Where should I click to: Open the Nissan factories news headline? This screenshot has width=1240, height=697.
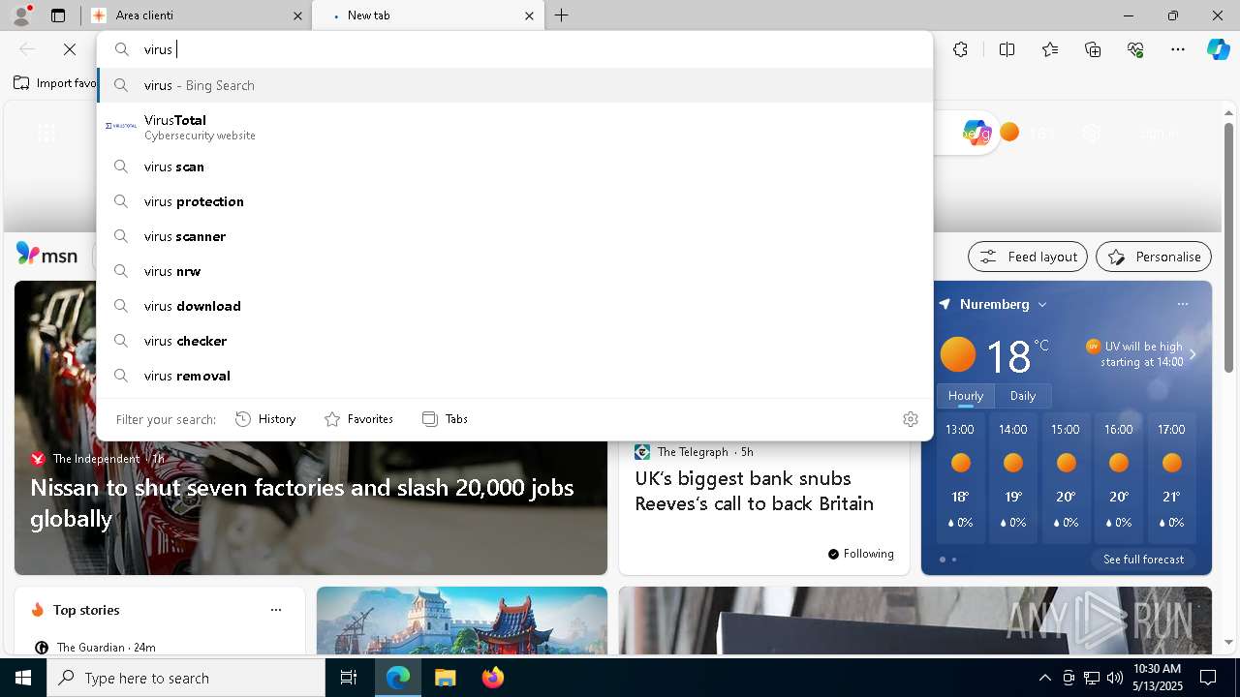(302, 502)
